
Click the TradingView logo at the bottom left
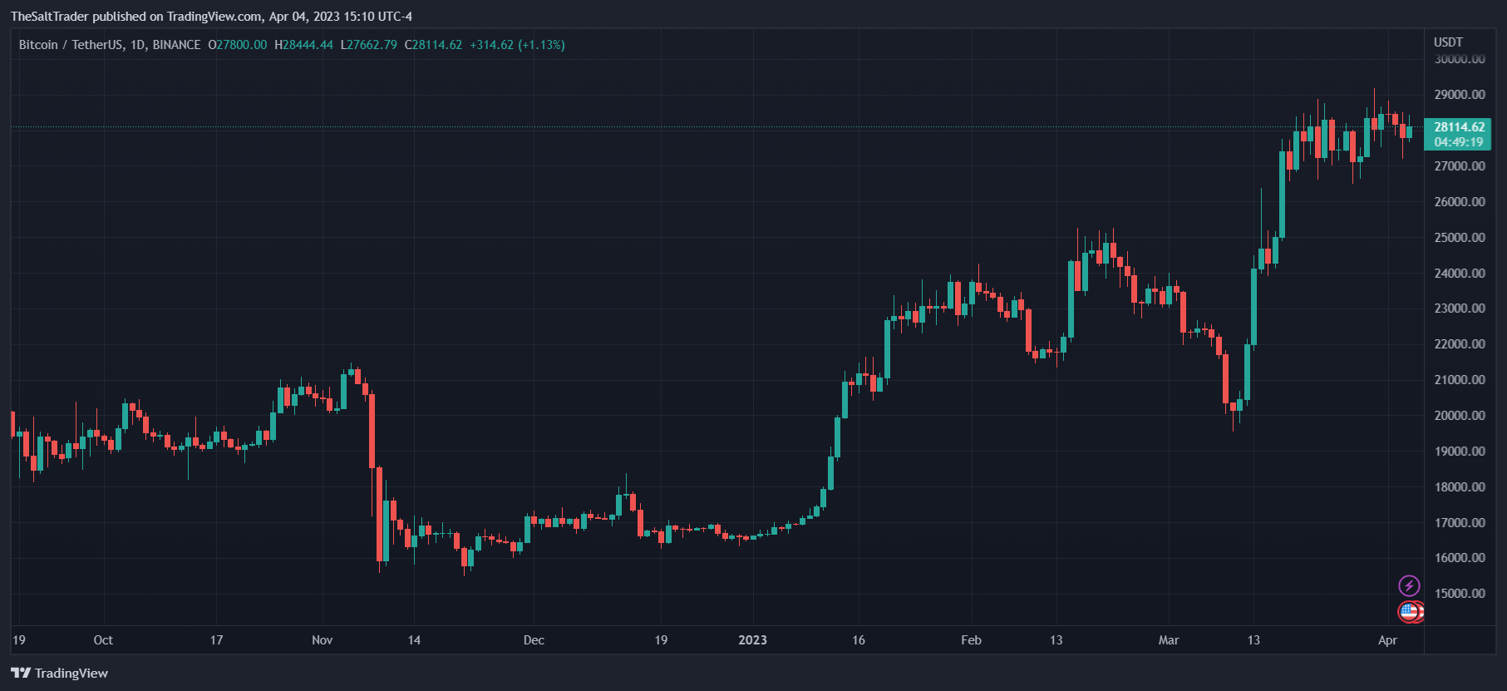pos(60,673)
